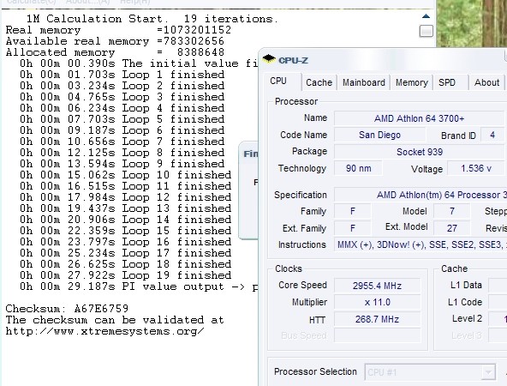Viewport: 507px width, 386px height.
Task: Click the Available real memory line
Action: pyautogui.click(x=115, y=41)
